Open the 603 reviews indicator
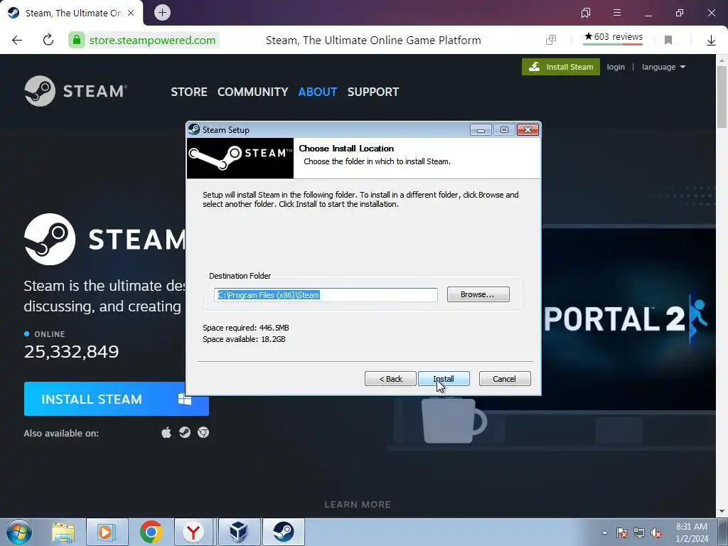 click(613, 37)
